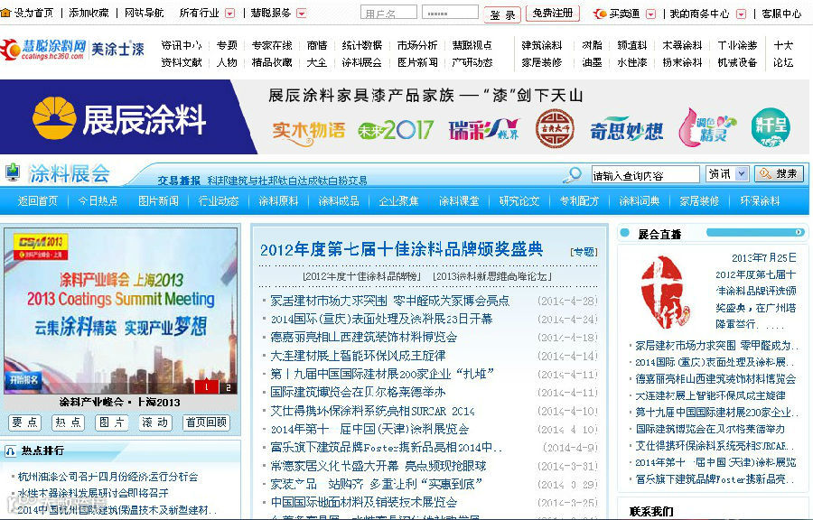Click the 开始报名 banner button

tap(23, 380)
